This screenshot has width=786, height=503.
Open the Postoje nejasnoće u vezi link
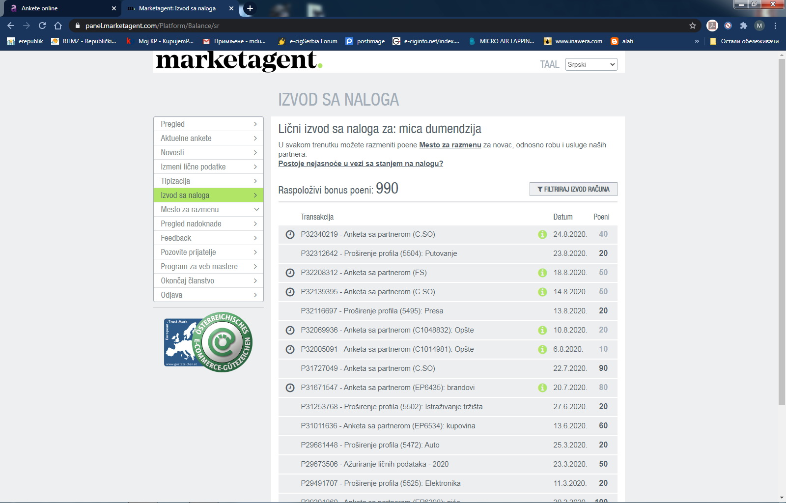pyautogui.click(x=361, y=164)
